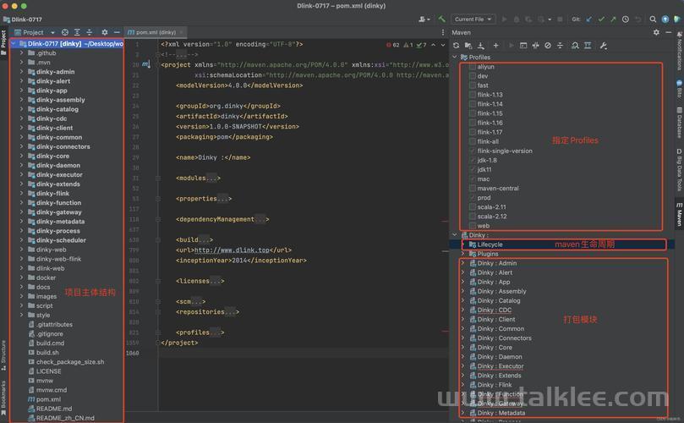684x423 pixels.
Task: Enable the dev profile checkbox
Action: [x=473, y=76]
